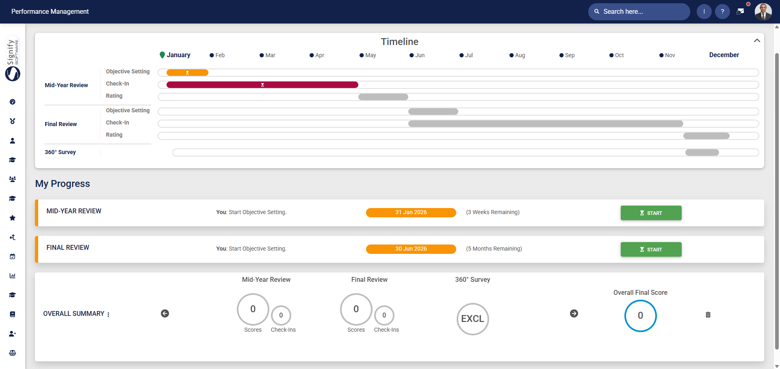Delete Overall Summary using the trash icon
Image resolution: width=780 pixels, height=369 pixels.
click(x=708, y=315)
